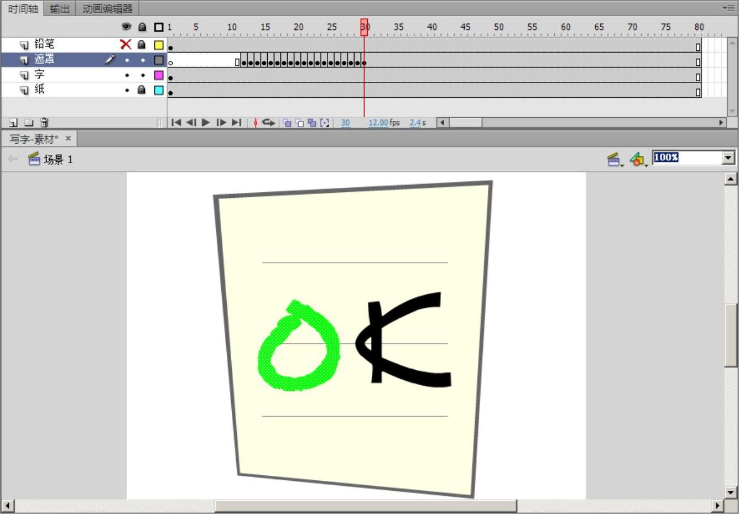739x514 pixels.
Task: Click the padlock icon in layer header
Action: click(142, 27)
